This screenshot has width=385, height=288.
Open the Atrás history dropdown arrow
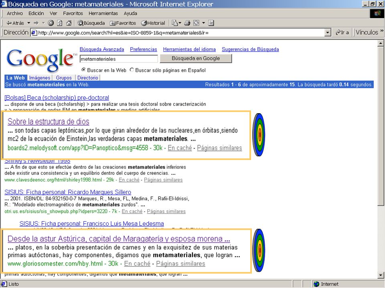[29, 23]
